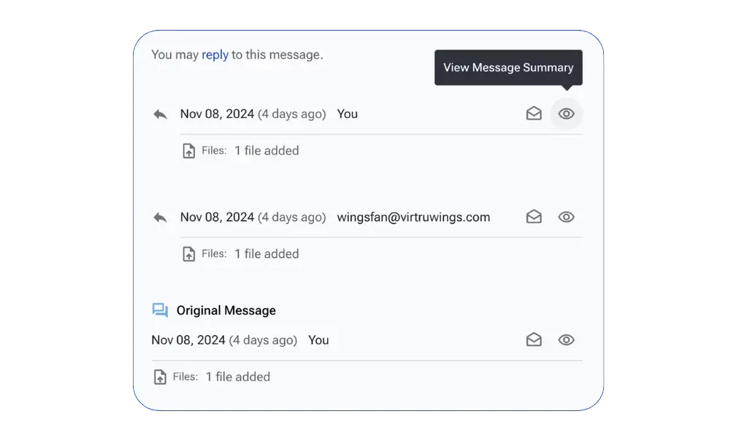The width and height of the screenshot is (731, 438).
Task: Click eye icon on the original message
Action: [566, 340]
